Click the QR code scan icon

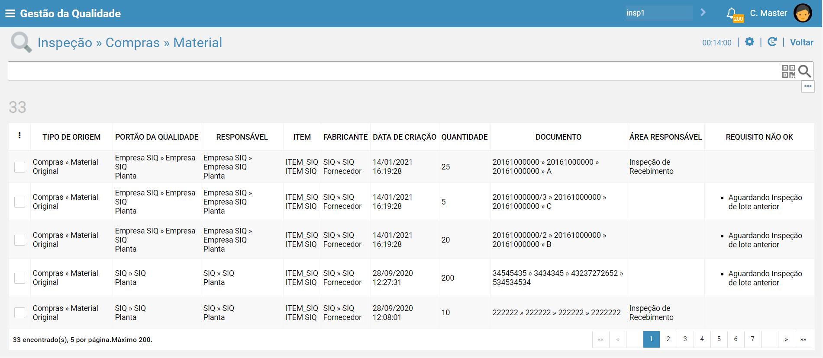click(x=788, y=71)
